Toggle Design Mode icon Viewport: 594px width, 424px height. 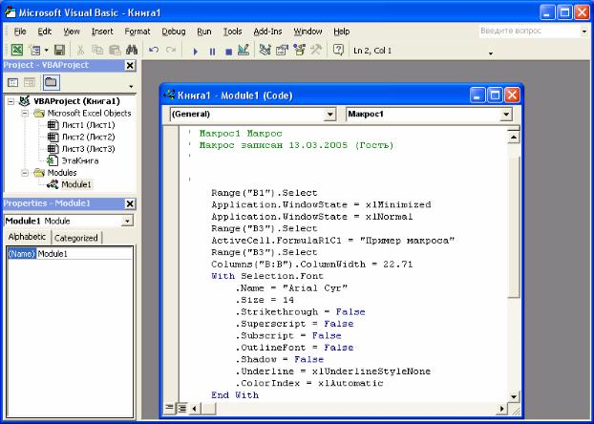click(244, 50)
